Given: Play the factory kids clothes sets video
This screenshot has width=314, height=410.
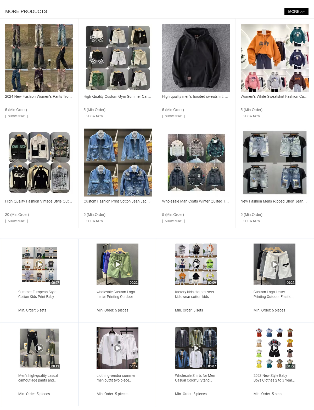Looking at the screenshot, I should tap(196, 264).
